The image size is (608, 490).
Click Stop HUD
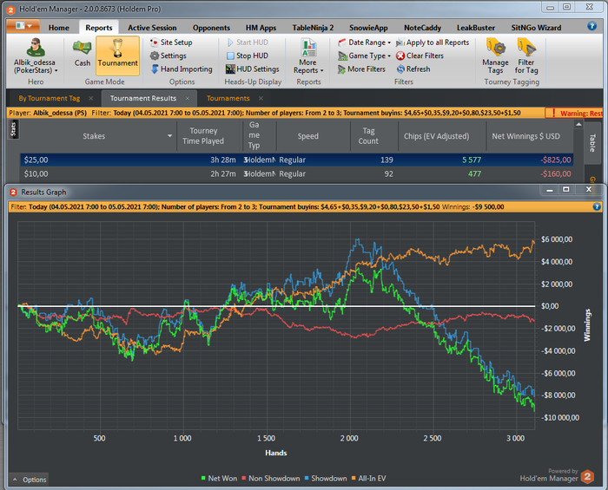point(248,56)
